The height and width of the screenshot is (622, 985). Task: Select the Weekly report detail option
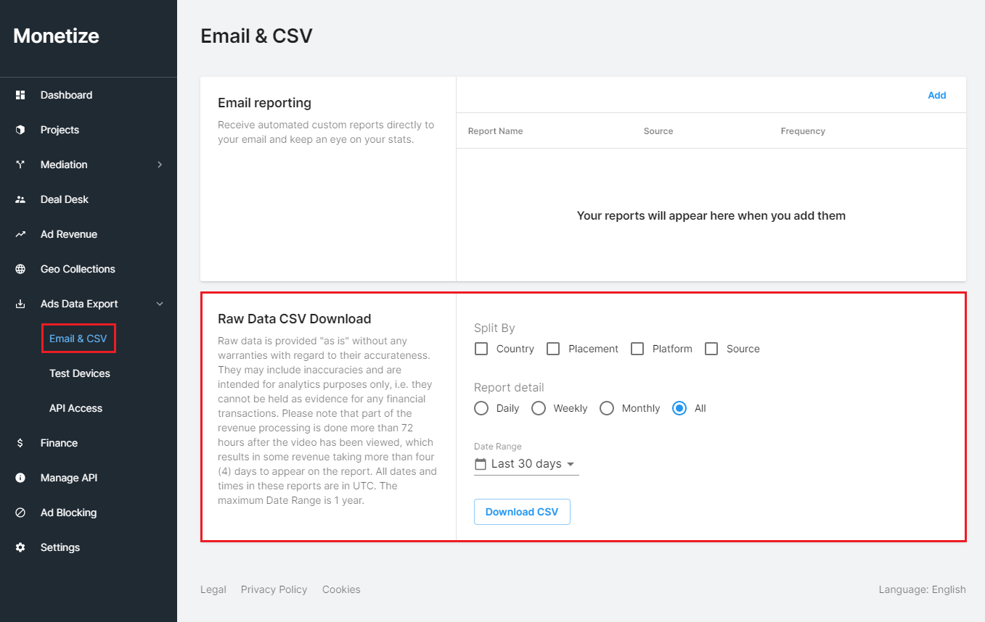coord(539,408)
